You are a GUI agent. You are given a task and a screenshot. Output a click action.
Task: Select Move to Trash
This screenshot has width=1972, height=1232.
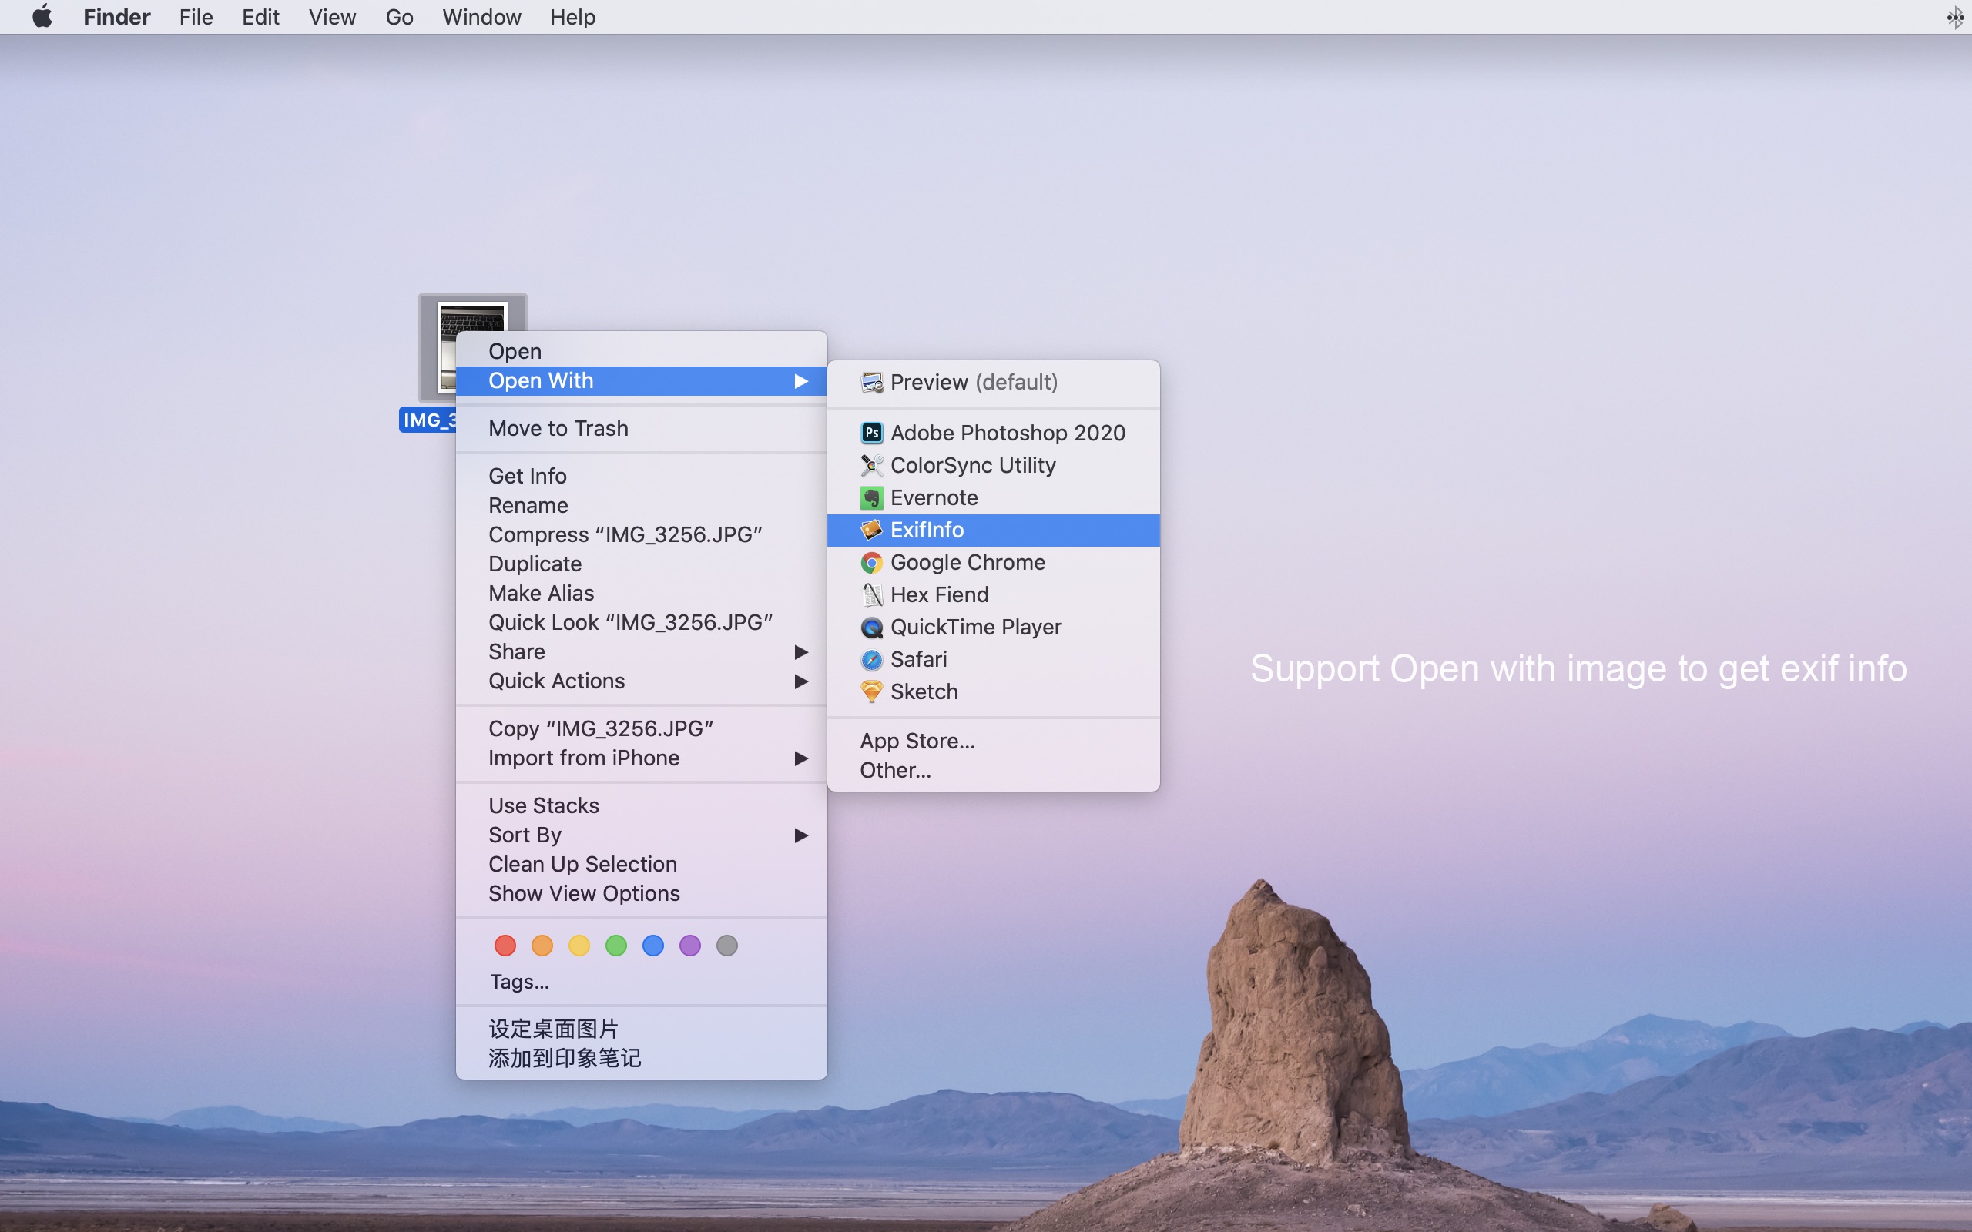(x=558, y=429)
